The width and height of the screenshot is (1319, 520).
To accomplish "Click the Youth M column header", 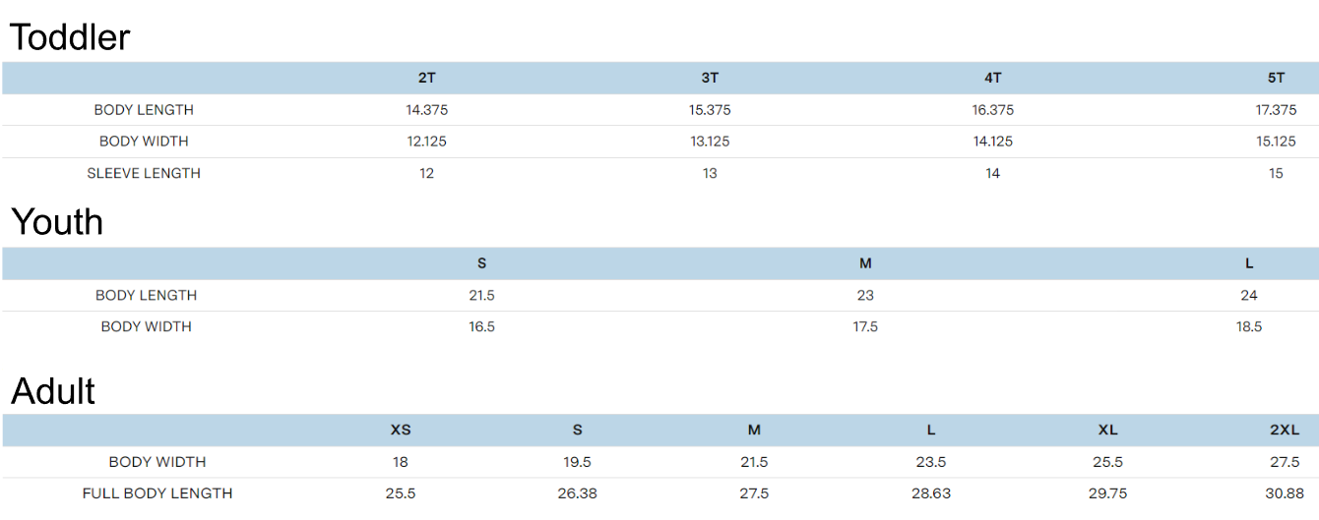I will [865, 263].
